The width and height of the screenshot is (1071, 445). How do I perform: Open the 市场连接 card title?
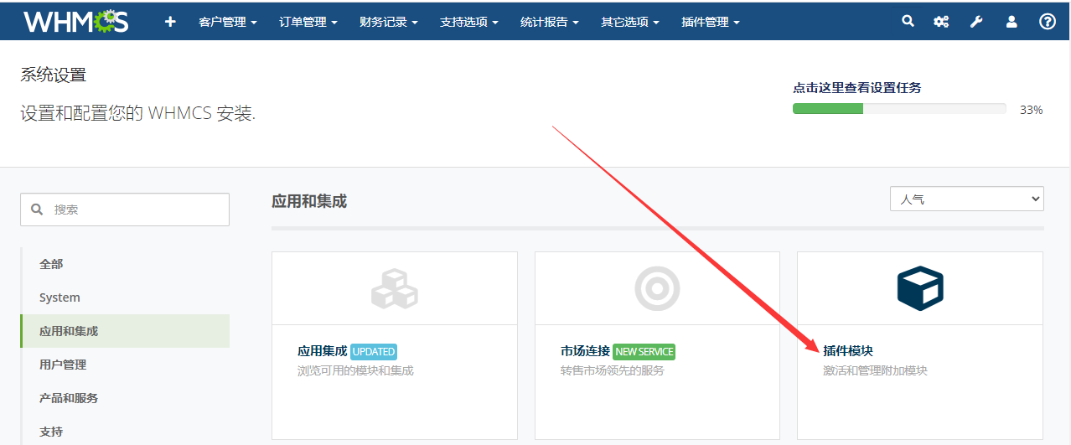585,351
